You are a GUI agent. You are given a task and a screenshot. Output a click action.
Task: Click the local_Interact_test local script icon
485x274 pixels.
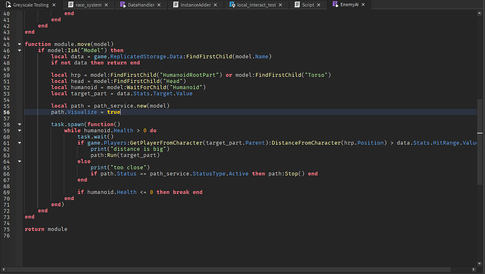pos(232,5)
